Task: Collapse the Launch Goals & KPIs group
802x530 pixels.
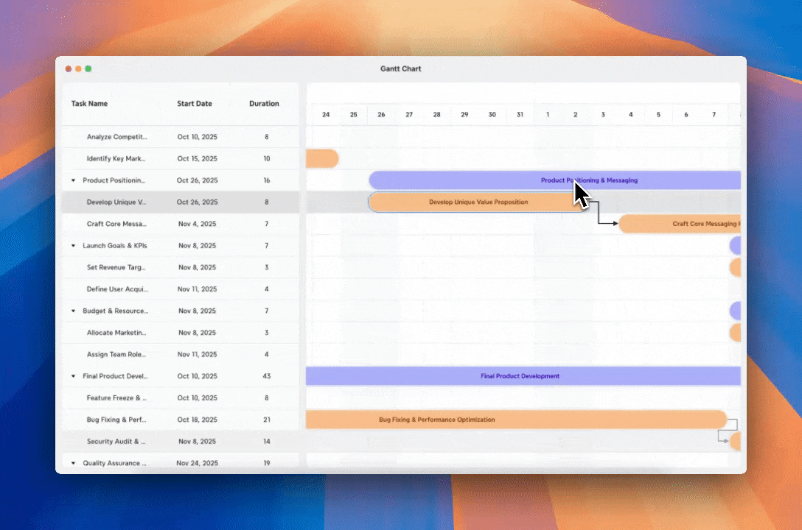Action: 72,245
